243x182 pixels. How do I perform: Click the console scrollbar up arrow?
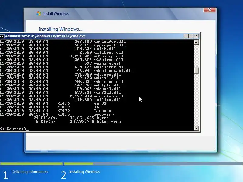point(196,42)
